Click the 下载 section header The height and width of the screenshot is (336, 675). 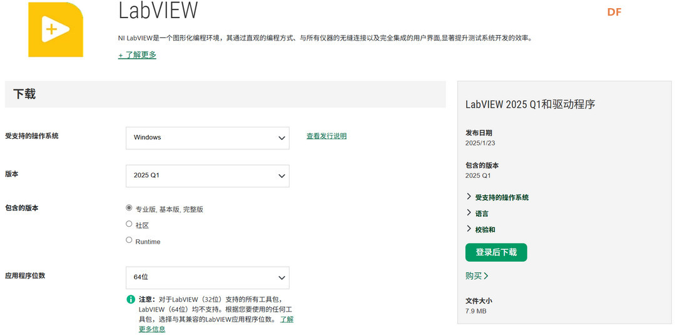click(x=24, y=94)
